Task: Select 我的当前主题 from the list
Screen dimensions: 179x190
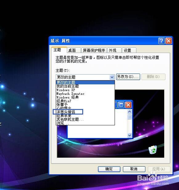Action: click(x=85, y=86)
